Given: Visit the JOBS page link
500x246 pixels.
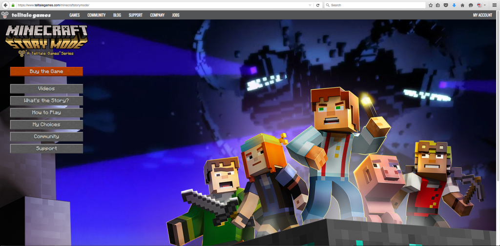Looking at the screenshot, I should [x=176, y=15].
